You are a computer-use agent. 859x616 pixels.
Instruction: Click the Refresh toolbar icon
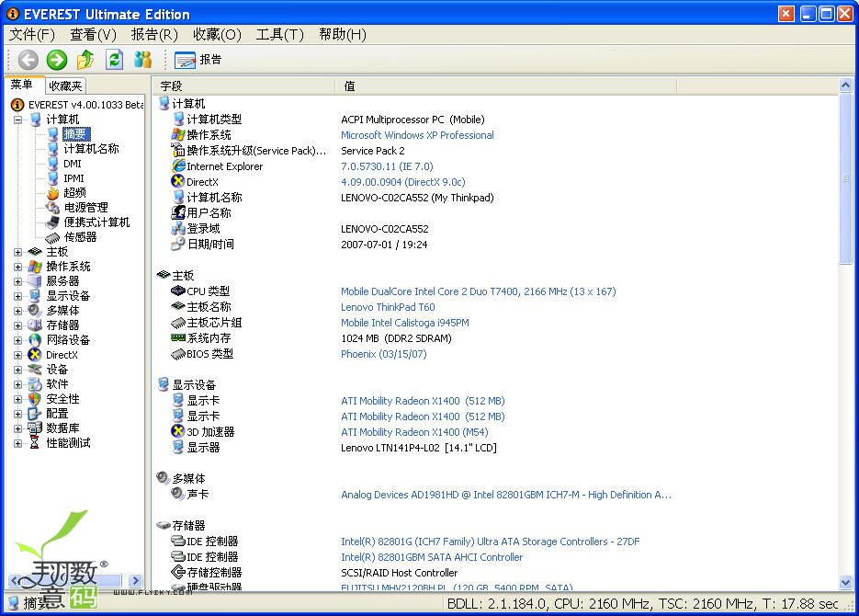pyautogui.click(x=114, y=59)
